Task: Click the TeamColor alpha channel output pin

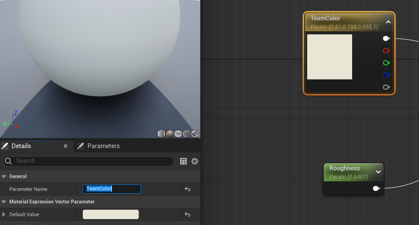Action: point(386,87)
